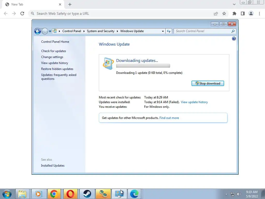Open the Windows Start button
This screenshot has height=199, width=265.
[x=7, y=194]
